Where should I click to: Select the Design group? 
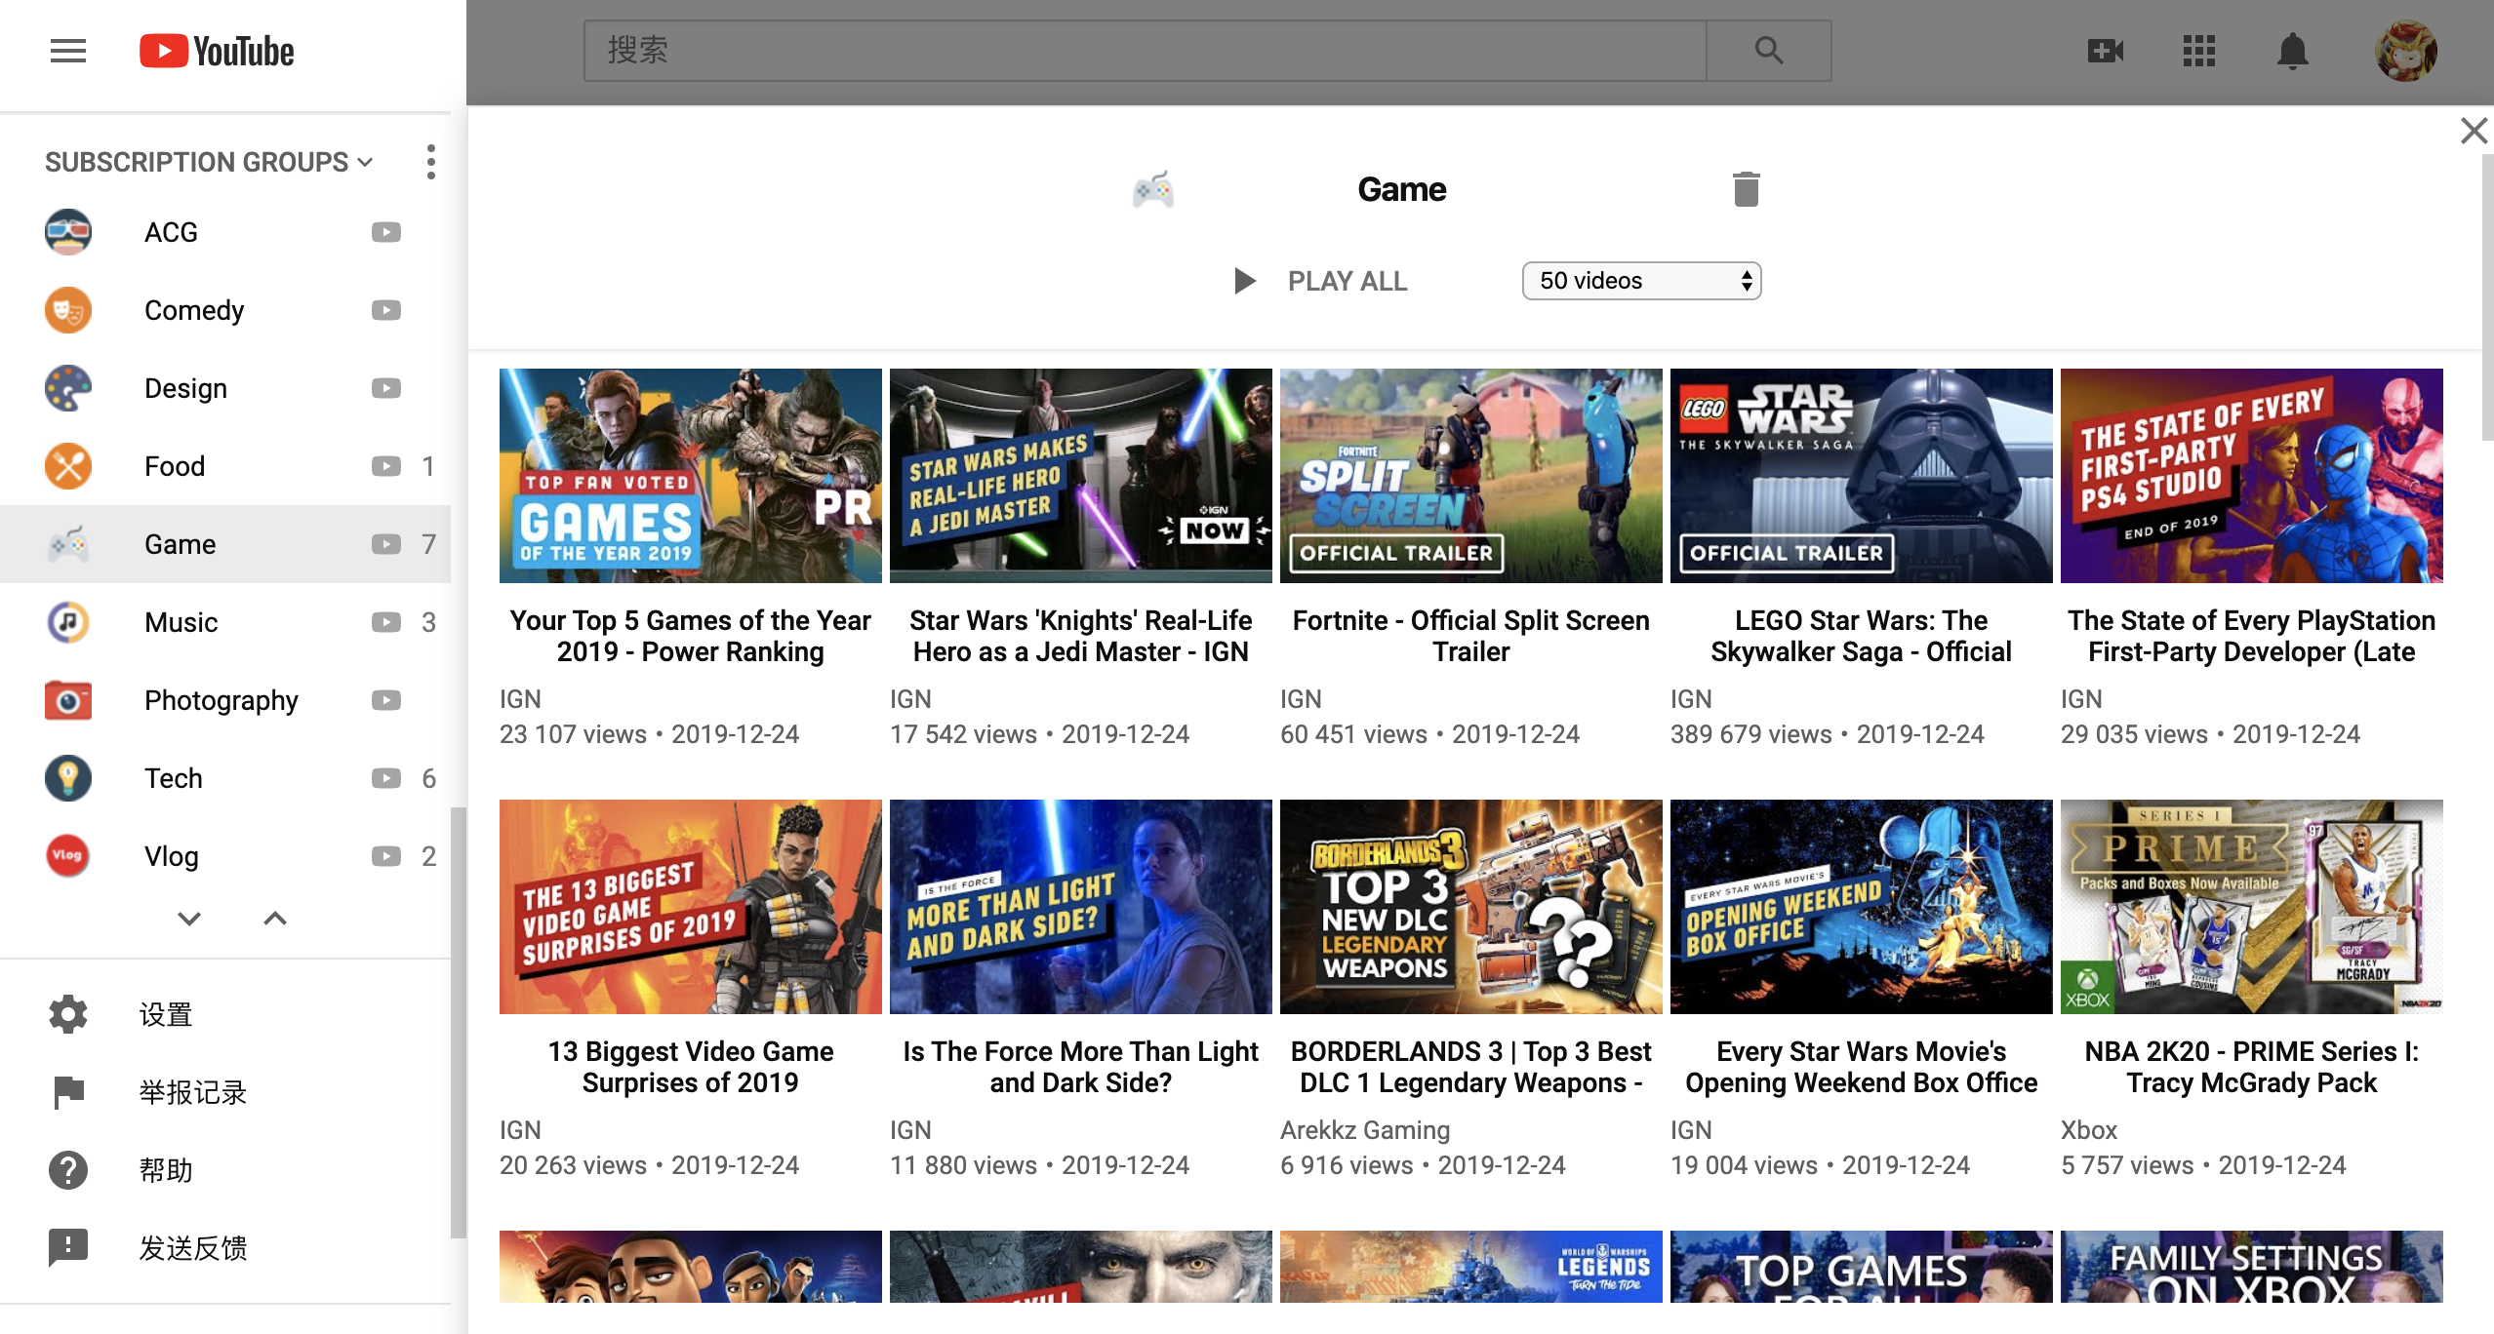225,388
